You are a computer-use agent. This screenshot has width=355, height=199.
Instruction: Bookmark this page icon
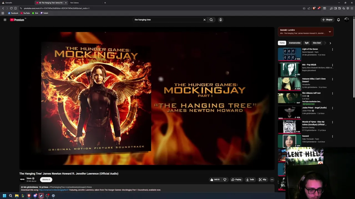(16, 8)
